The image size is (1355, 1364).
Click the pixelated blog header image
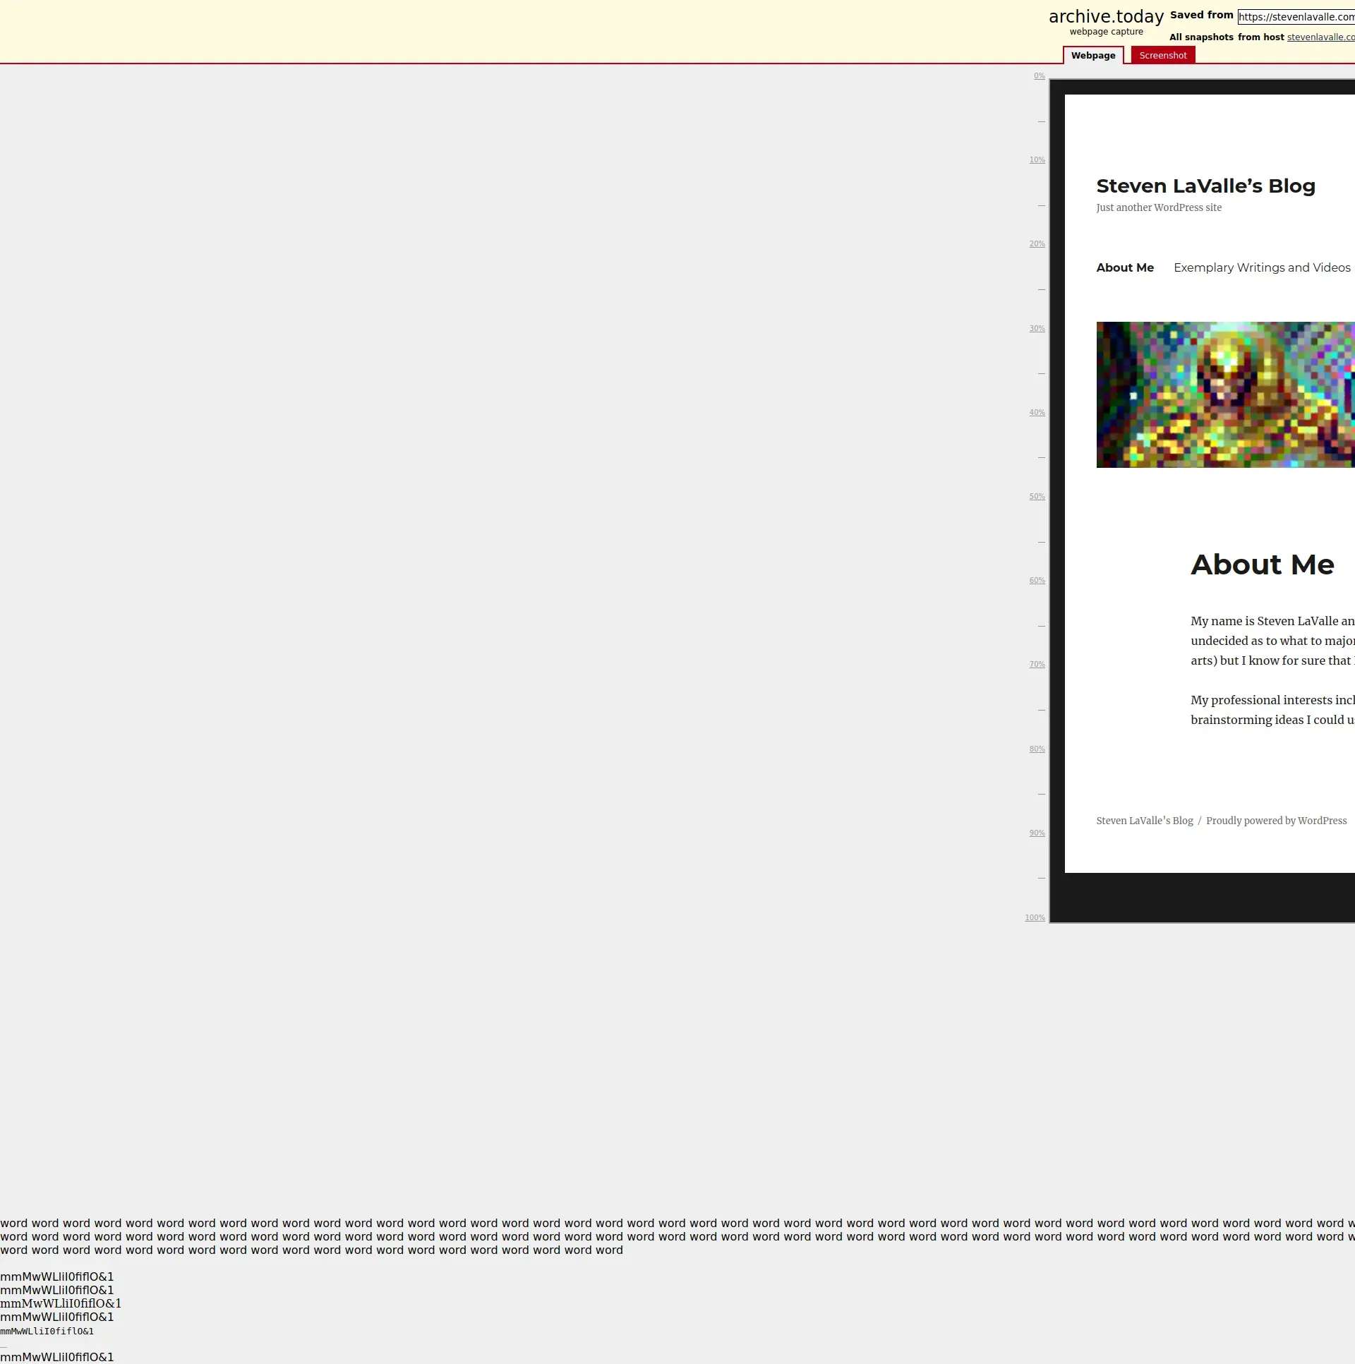click(x=1225, y=394)
